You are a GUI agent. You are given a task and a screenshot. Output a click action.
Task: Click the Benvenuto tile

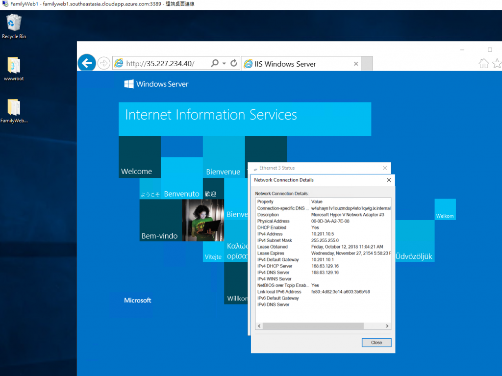pyautogui.click(x=181, y=178)
